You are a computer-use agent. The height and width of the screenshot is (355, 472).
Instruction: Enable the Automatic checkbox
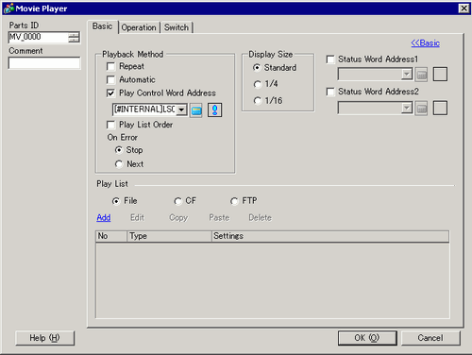110,79
